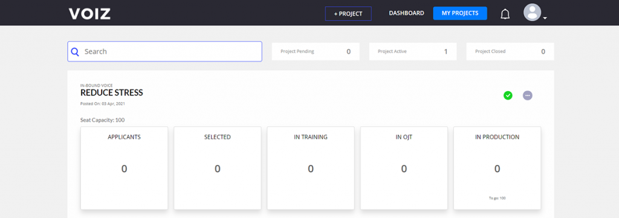Viewport: 619px width, 218px height.
Task: Click the 'To go: 100' text
Action: 497,198
